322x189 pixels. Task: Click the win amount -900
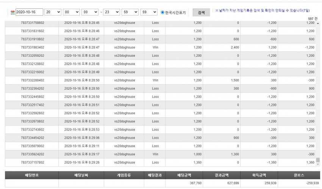[x=273, y=88]
